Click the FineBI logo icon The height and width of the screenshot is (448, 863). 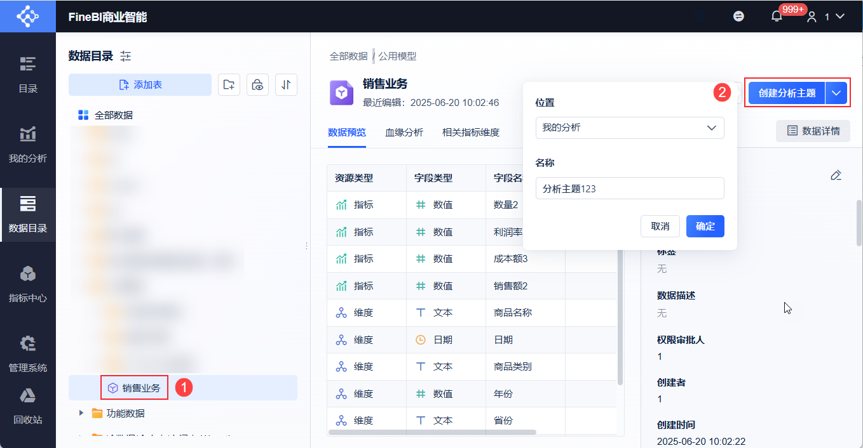point(27,16)
